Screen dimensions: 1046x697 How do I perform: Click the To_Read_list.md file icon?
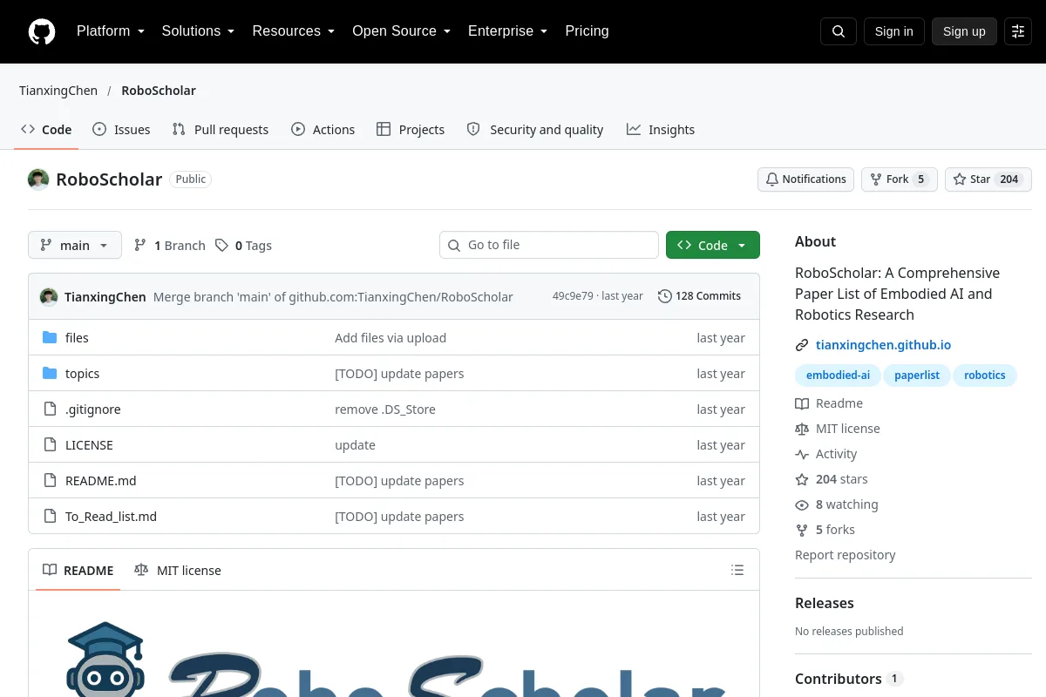(50, 517)
